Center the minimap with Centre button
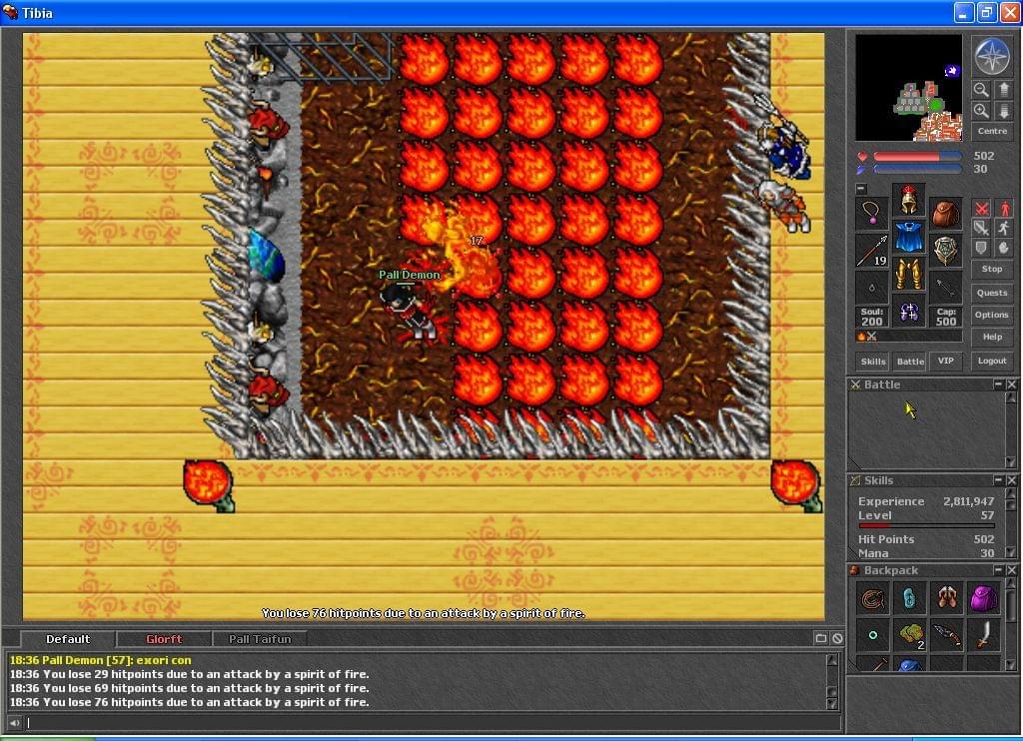1023x741 pixels. [x=992, y=131]
